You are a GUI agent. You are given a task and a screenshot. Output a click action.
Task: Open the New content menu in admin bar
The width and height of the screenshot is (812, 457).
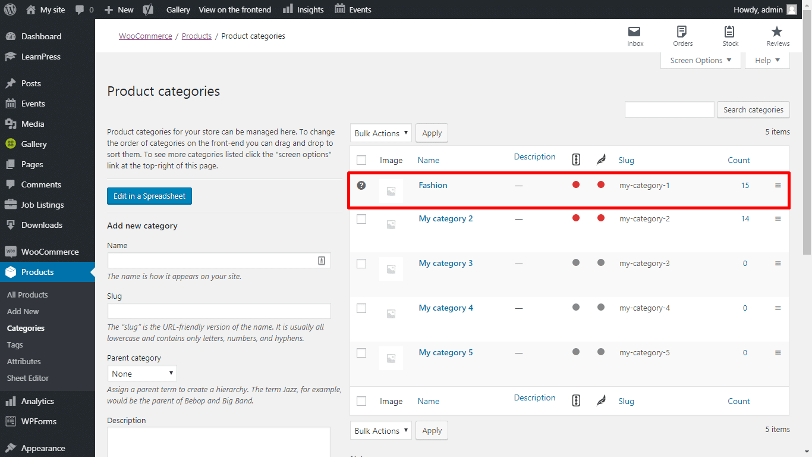[118, 10]
